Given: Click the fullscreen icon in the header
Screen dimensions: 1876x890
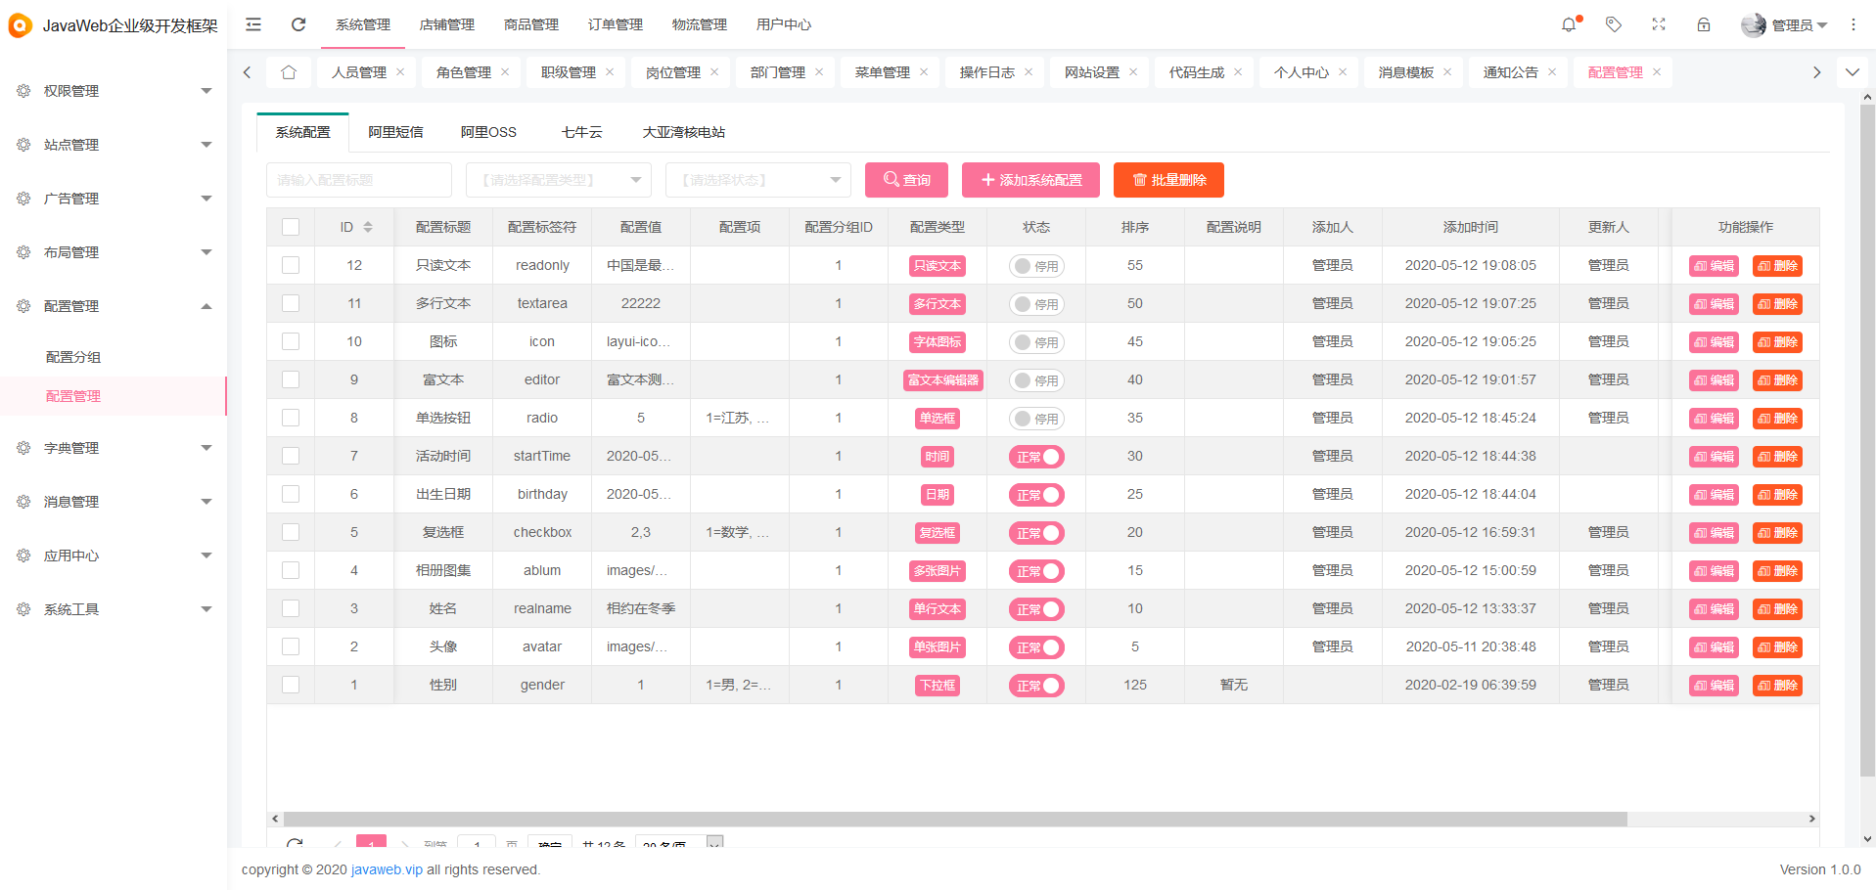Looking at the screenshot, I should (1658, 24).
